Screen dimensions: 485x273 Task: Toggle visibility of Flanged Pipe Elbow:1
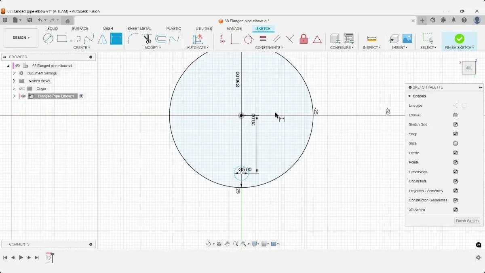(x=23, y=96)
